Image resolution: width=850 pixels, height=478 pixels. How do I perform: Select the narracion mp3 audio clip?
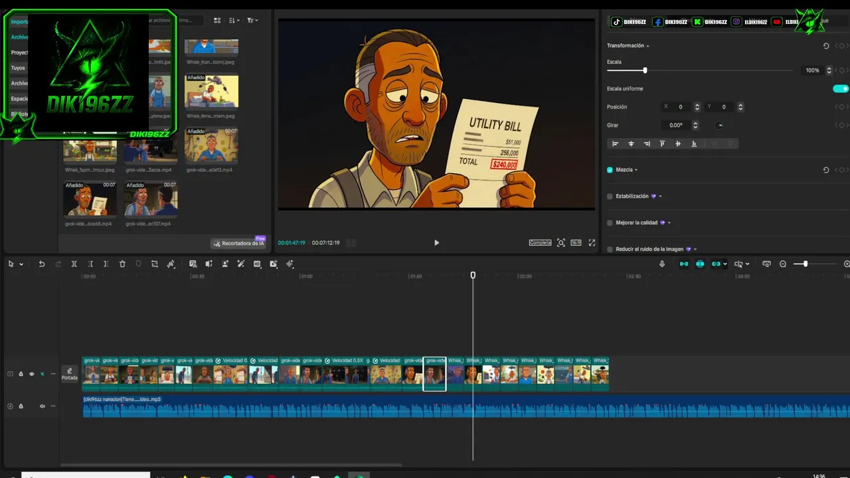pyautogui.click(x=466, y=406)
